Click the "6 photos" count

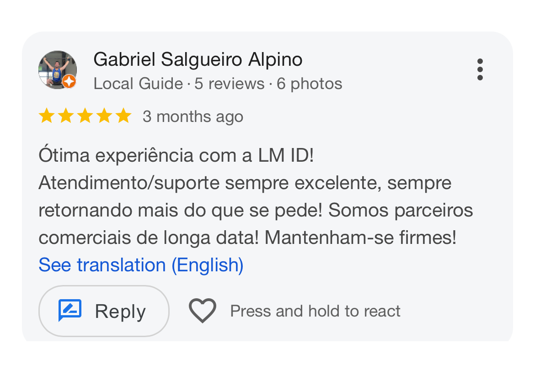tap(310, 84)
